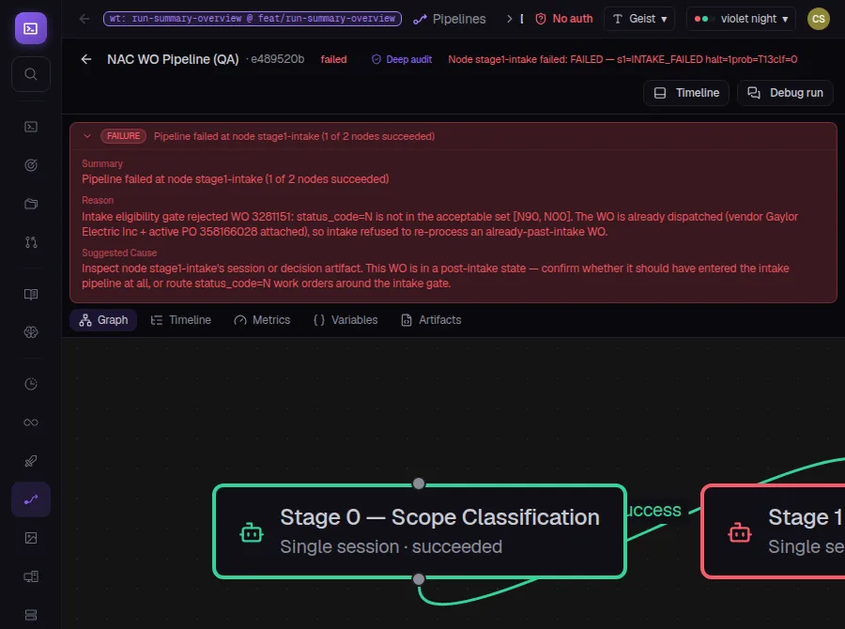
Task: Open the server stack sidebar icon
Action: (31, 615)
